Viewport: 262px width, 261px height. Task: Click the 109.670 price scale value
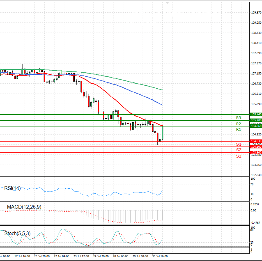pyautogui.click(x=256, y=13)
